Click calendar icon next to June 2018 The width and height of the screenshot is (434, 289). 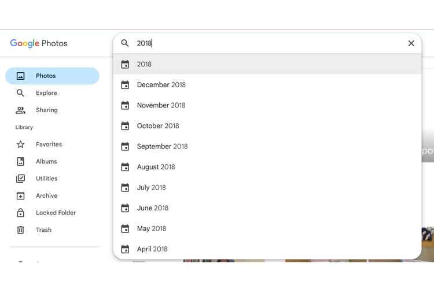(125, 208)
